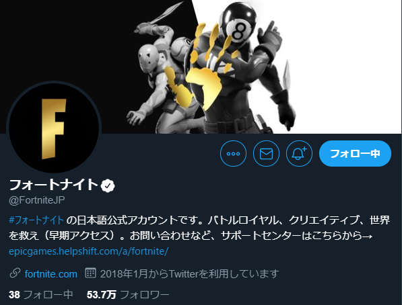Click the profile bio description text
The height and width of the screenshot is (305, 402).
tap(199, 228)
